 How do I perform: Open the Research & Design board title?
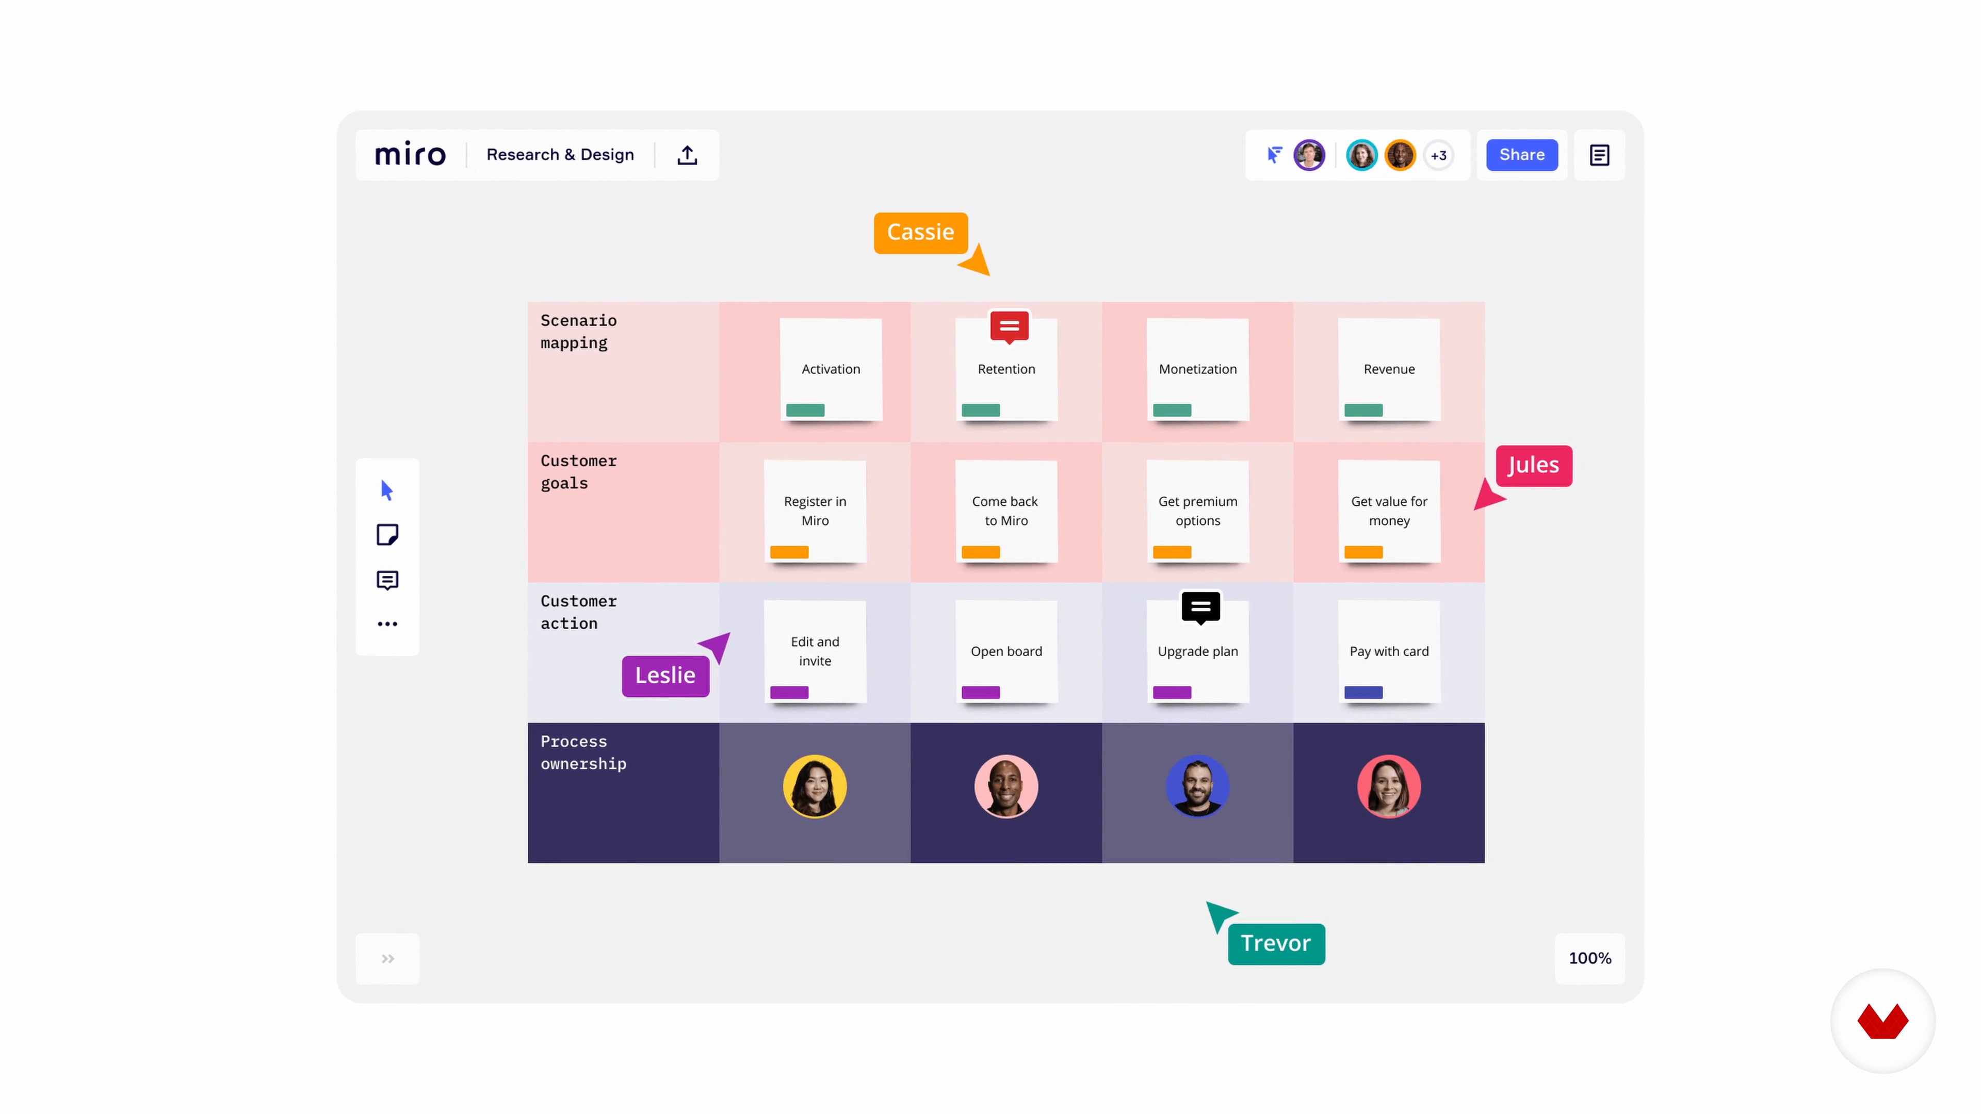(x=560, y=155)
